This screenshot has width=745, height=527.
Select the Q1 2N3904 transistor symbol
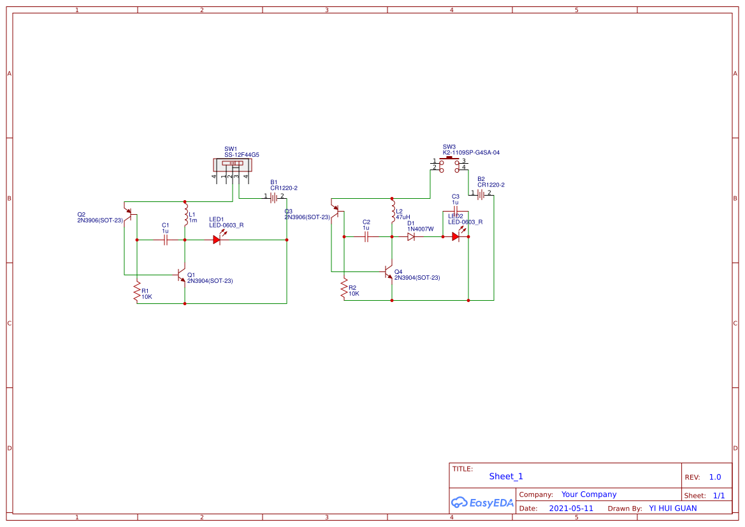click(182, 275)
